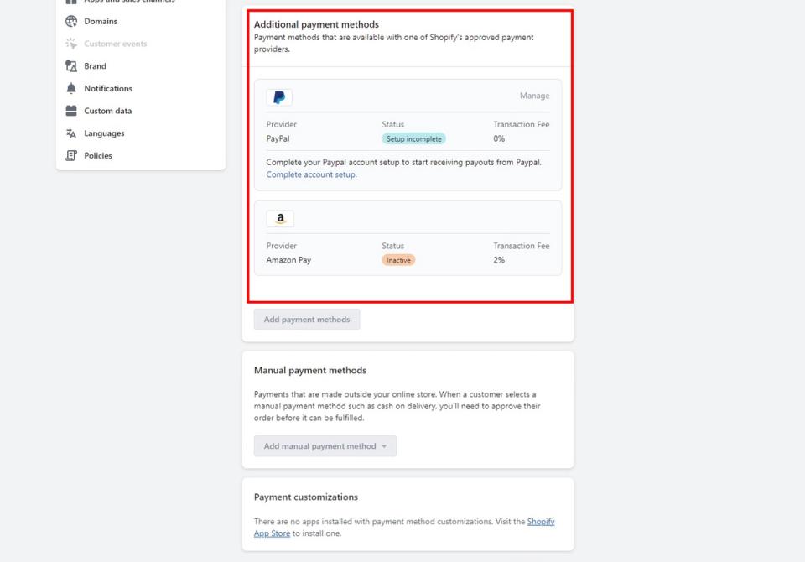Click the Languages translate icon
This screenshot has width=805, height=562.
[71, 133]
